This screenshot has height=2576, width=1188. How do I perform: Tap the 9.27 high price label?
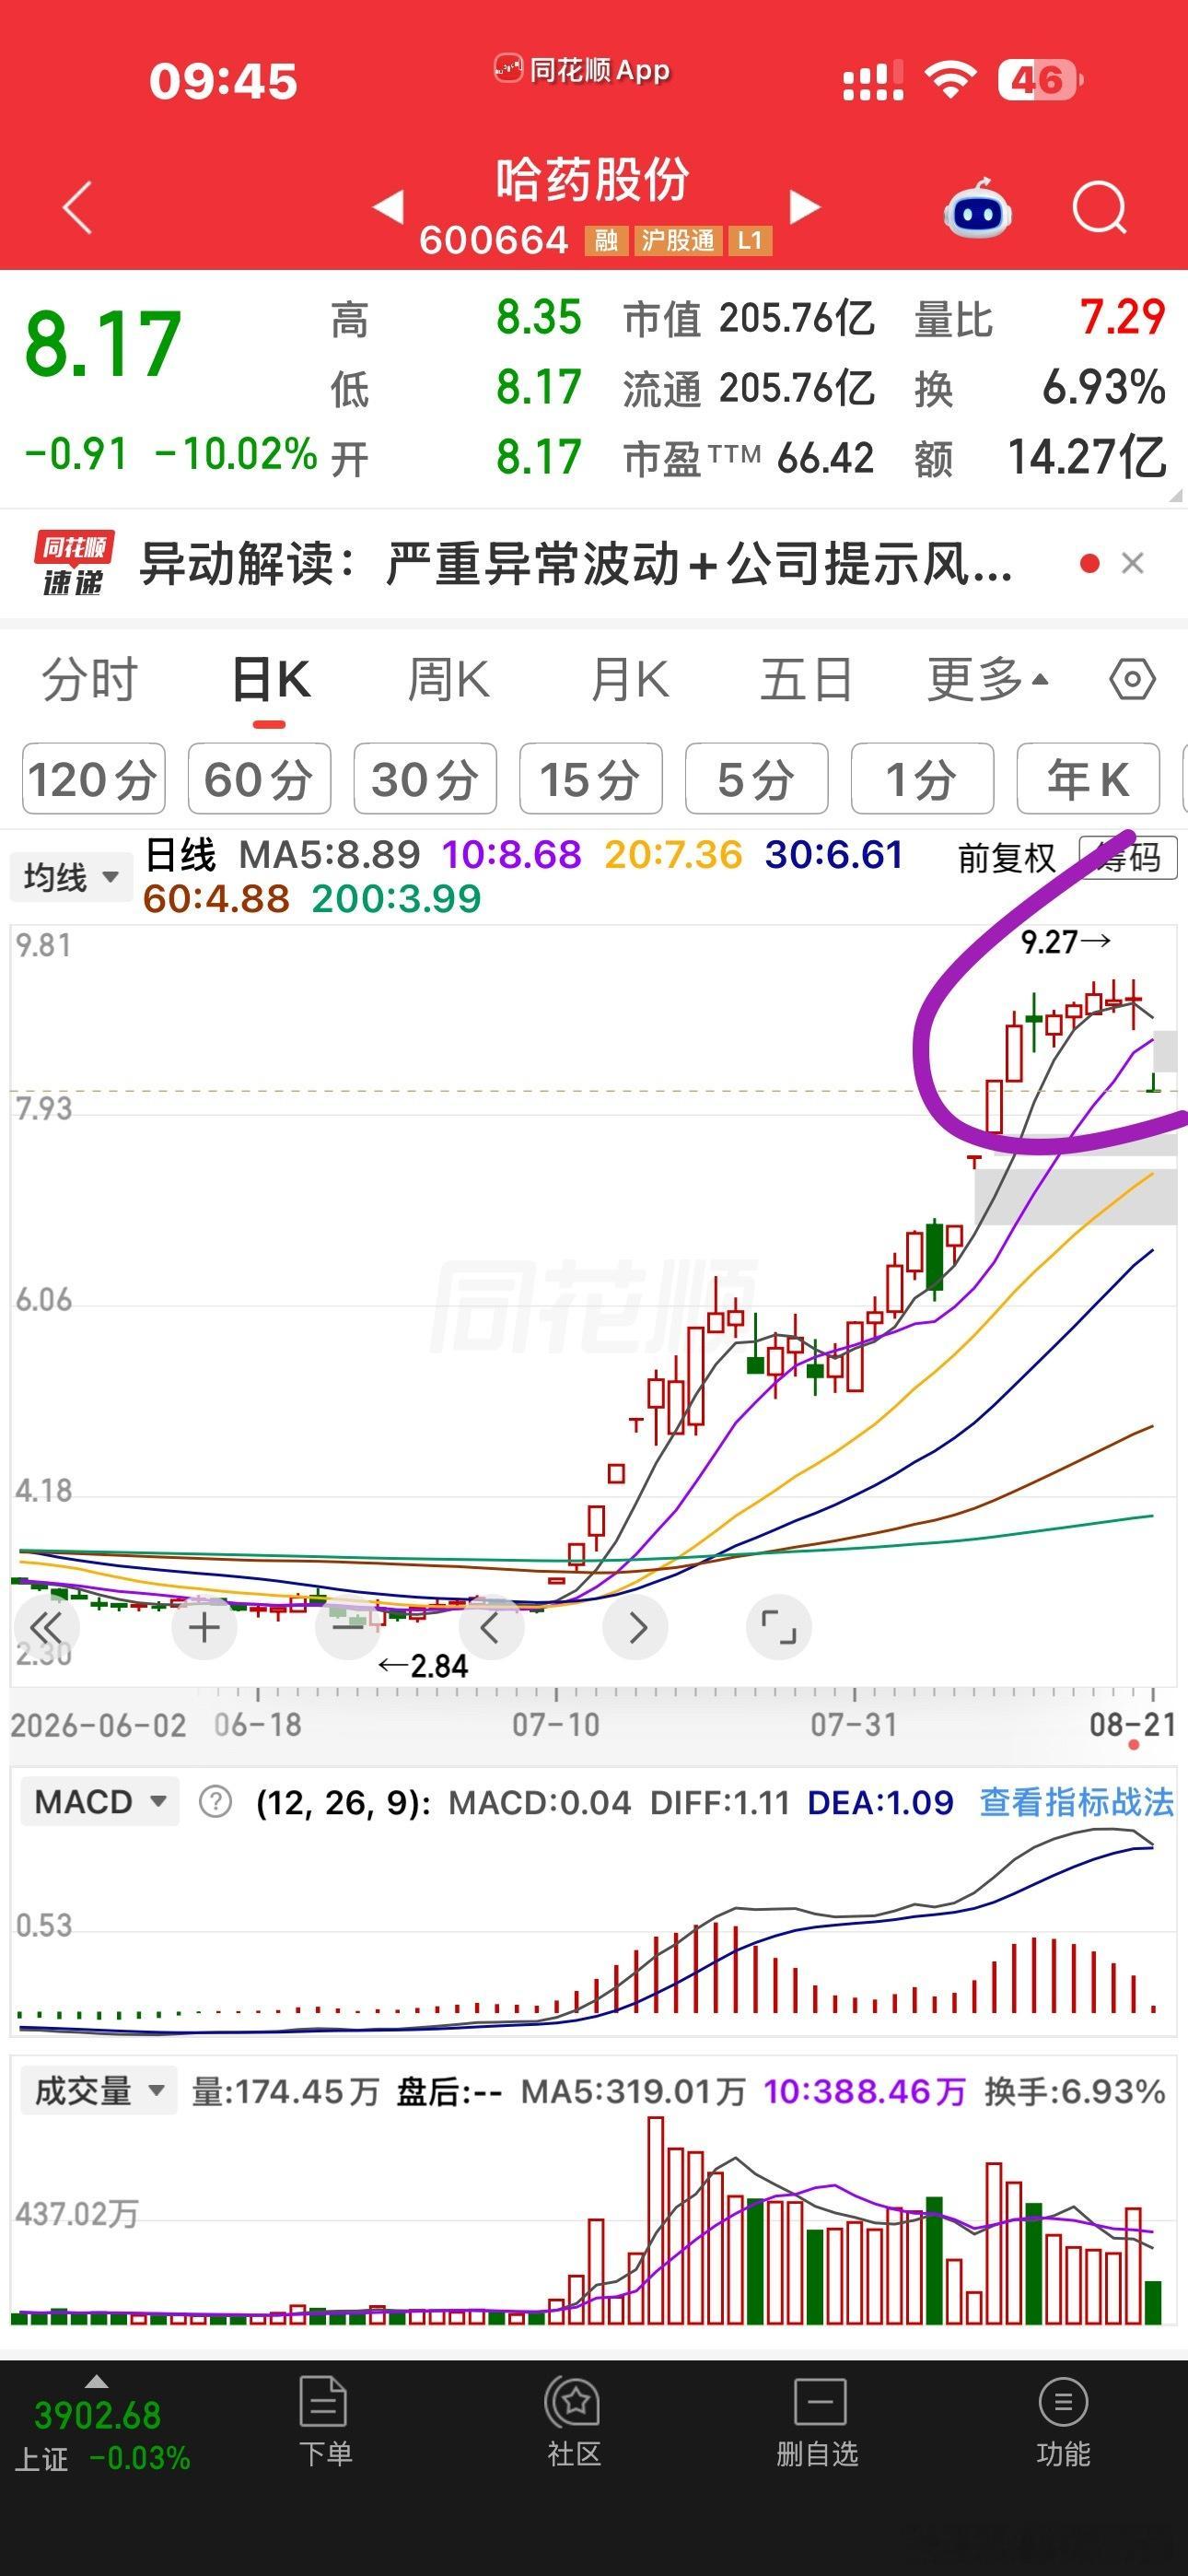(x=1065, y=941)
